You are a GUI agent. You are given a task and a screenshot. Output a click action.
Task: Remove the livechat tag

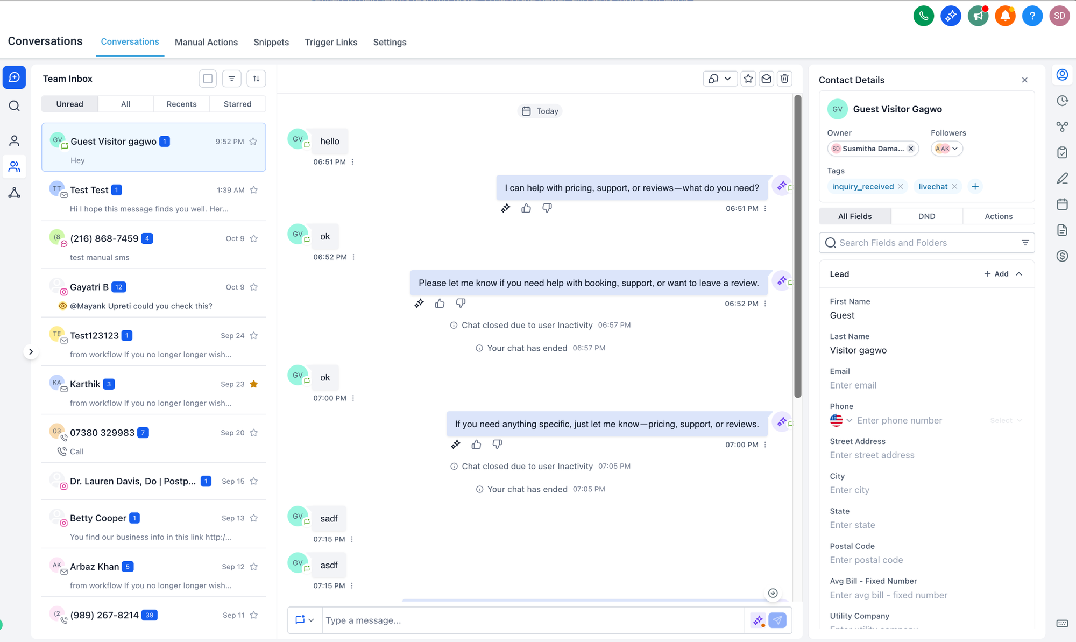(x=954, y=186)
